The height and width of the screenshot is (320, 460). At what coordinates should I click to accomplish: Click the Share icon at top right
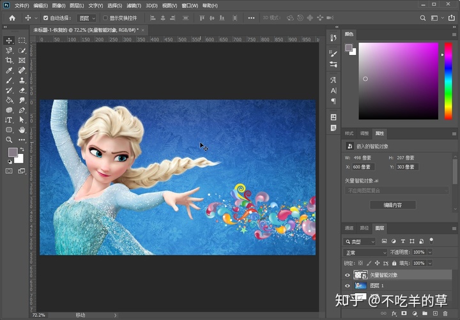click(452, 18)
